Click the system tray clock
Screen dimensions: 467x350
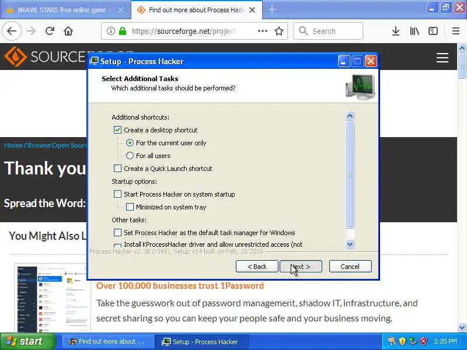point(445,341)
